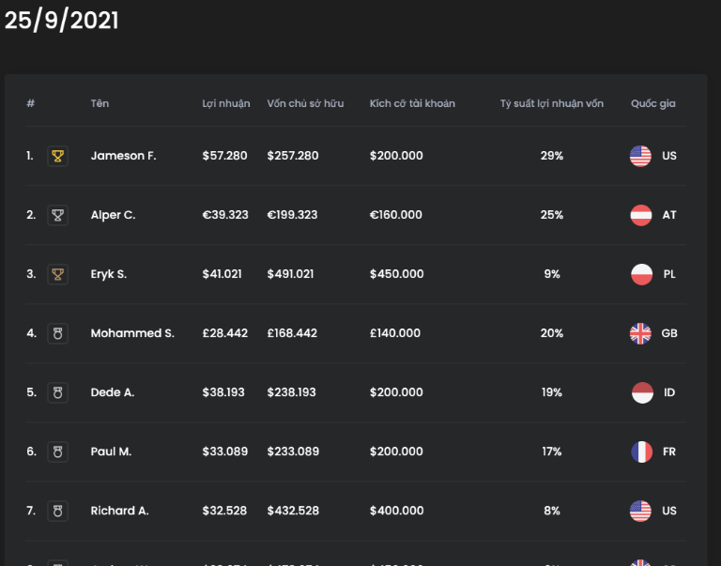Image resolution: width=721 pixels, height=566 pixels.
Task: Click the medal icon next to Mohammed S.
Action: point(58,333)
